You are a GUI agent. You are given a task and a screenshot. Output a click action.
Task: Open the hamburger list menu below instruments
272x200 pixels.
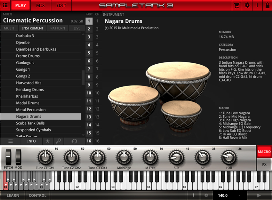pos(11,141)
